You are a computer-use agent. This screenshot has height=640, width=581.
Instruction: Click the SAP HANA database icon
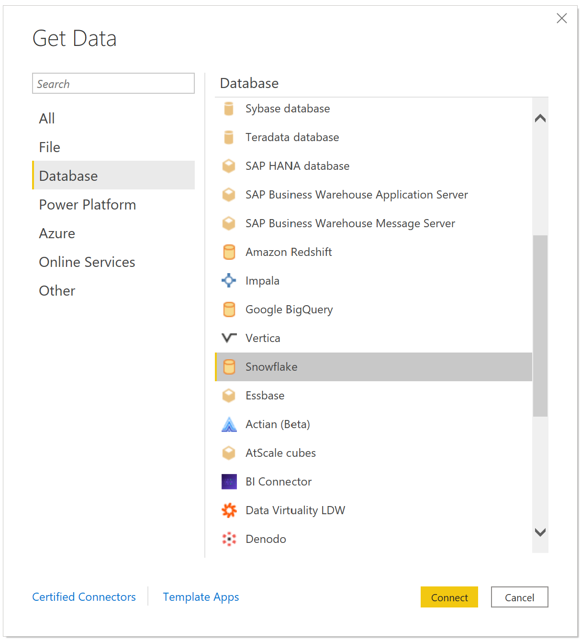[229, 166]
